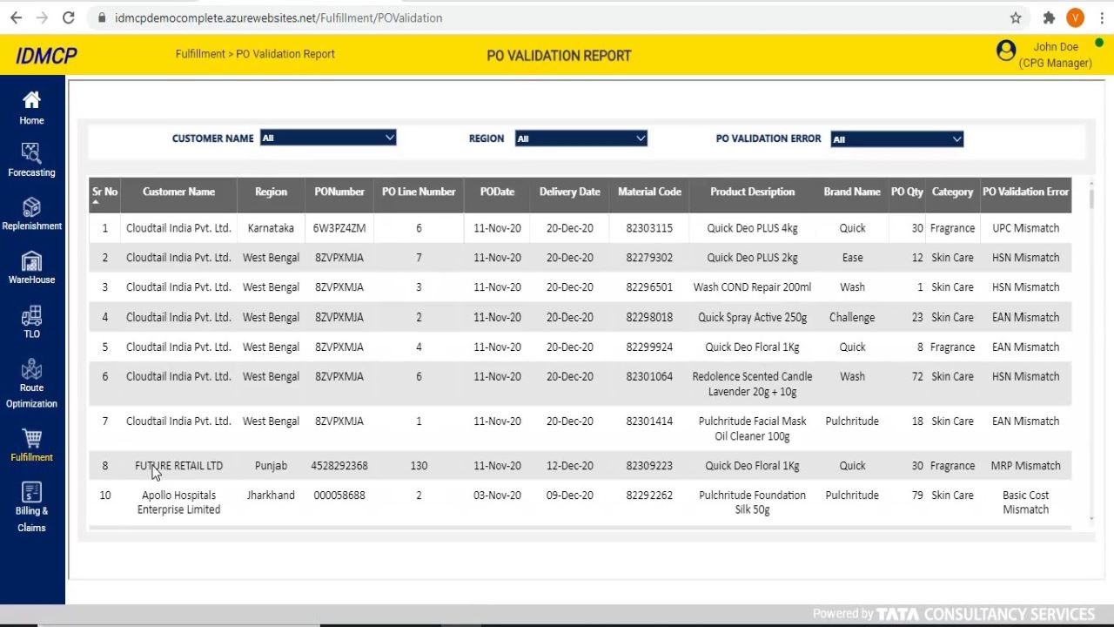Select the TLO truck icon
The image size is (1114, 627).
[31, 315]
